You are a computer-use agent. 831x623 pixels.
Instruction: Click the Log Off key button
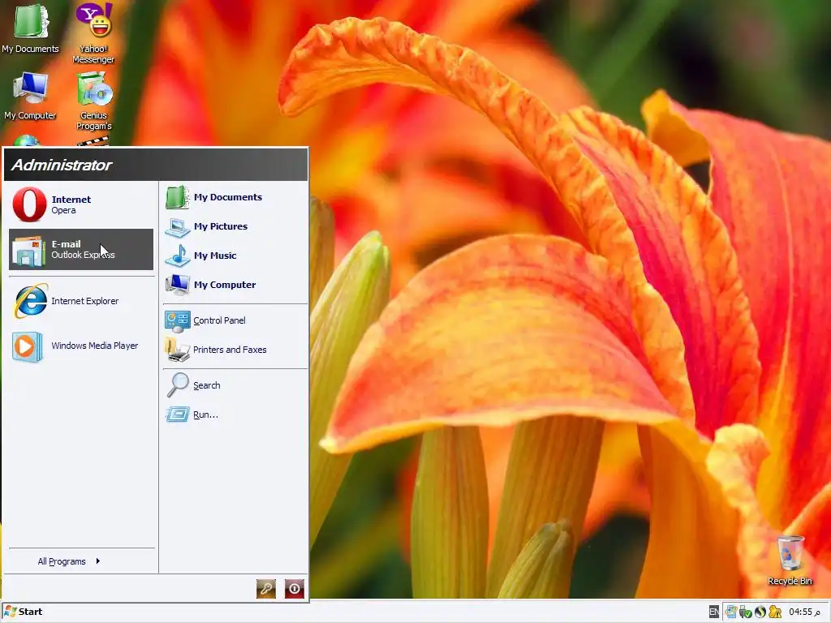point(266,589)
